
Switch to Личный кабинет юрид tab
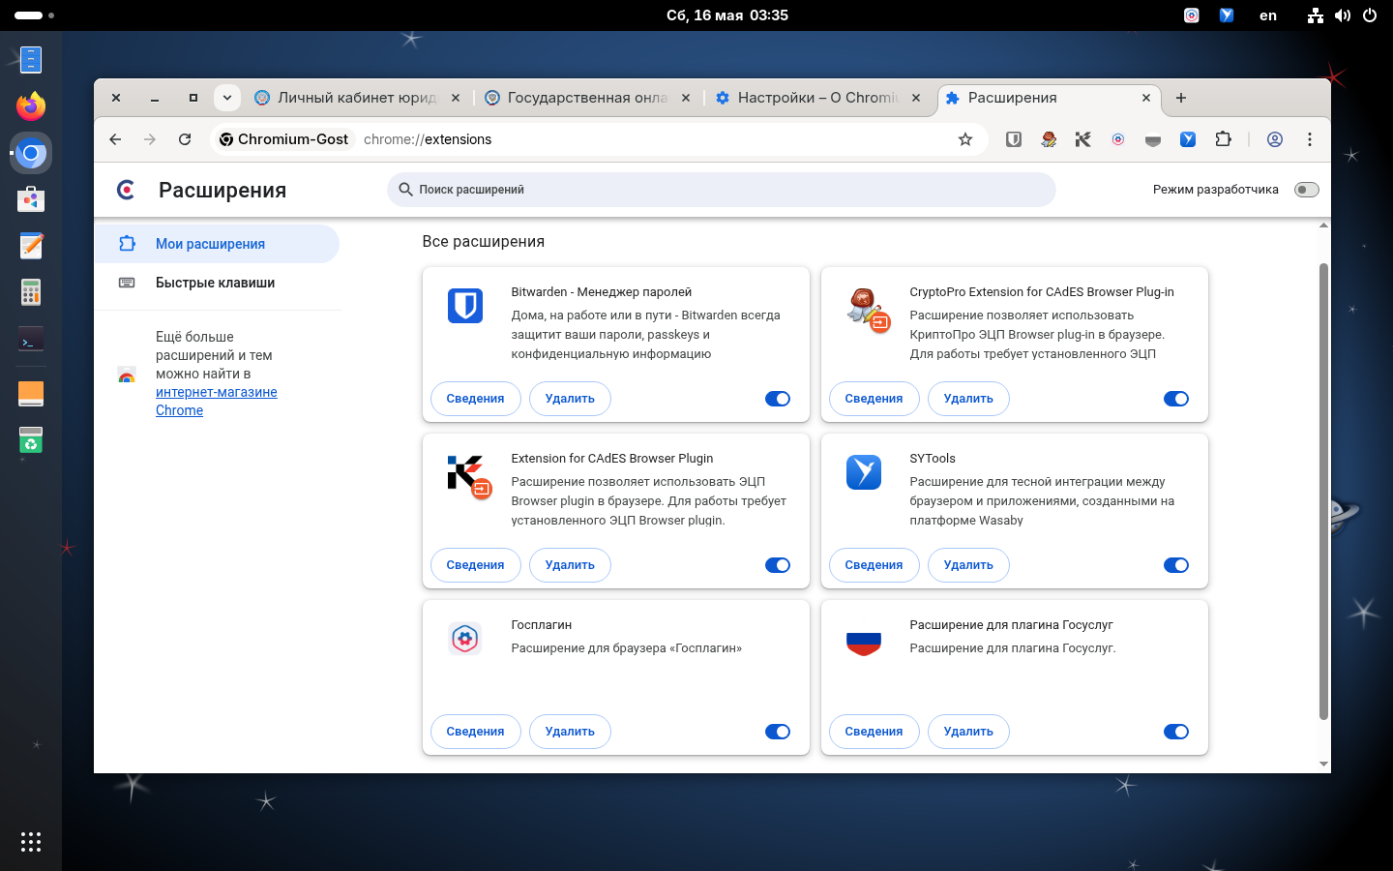(x=358, y=98)
